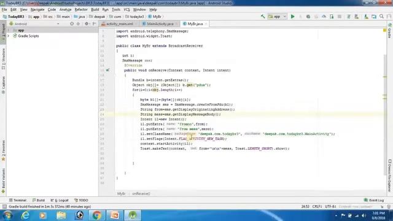
Task: Open the Build menu
Action: point(95,10)
